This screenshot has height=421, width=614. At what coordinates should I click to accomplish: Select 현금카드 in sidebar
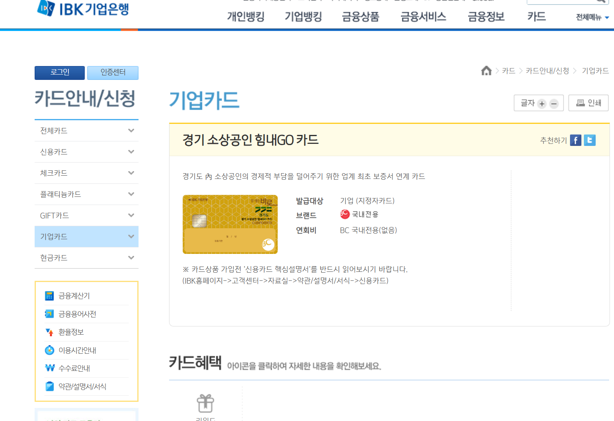click(x=86, y=258)
